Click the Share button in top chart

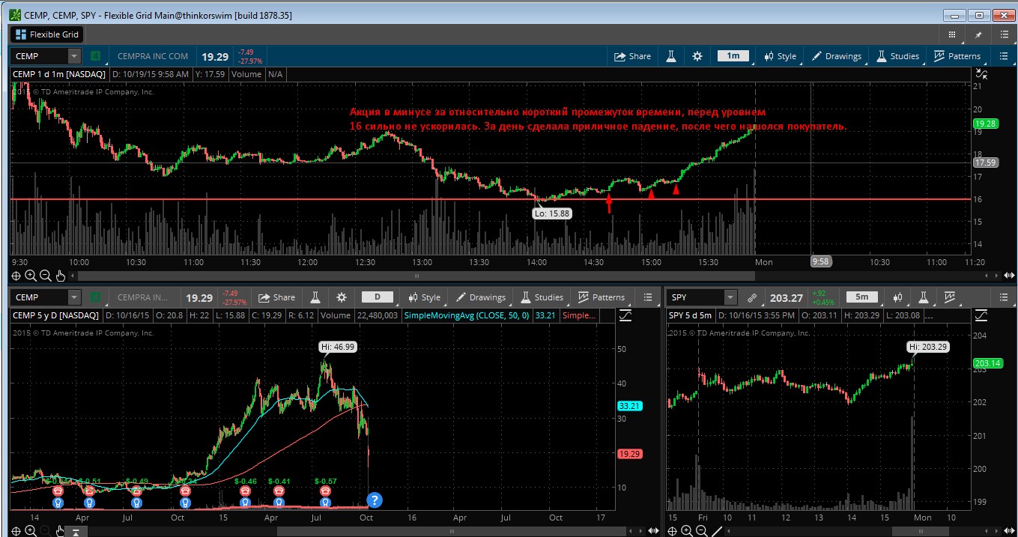click(632, 56)
